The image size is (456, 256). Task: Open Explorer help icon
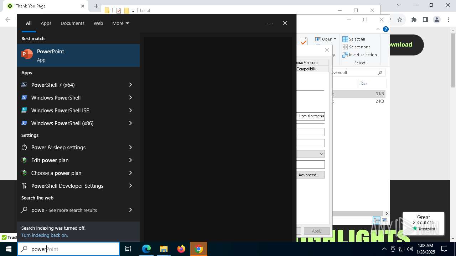385,29
